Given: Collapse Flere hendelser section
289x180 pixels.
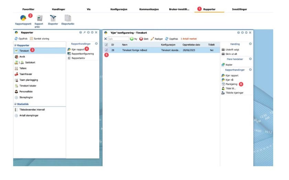Looking at the screenshot, I should click(x=250, y=59).
